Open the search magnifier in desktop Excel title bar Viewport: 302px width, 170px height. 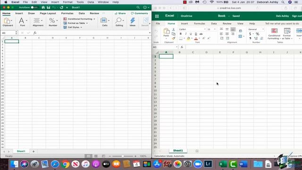click(138, 8)
